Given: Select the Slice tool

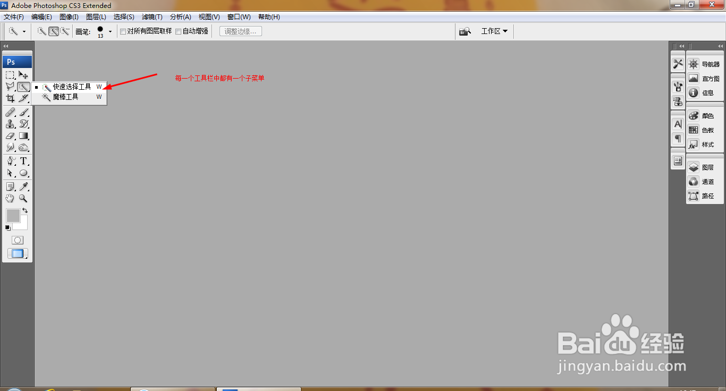Looking at the screenshot, I should pyautogui.click(x=23, y=98).
